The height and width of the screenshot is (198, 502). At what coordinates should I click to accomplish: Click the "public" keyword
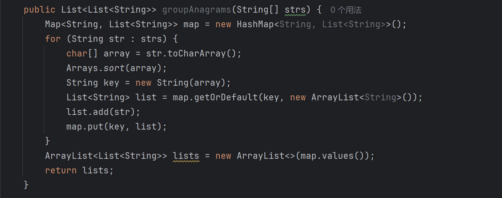(40, 10)
